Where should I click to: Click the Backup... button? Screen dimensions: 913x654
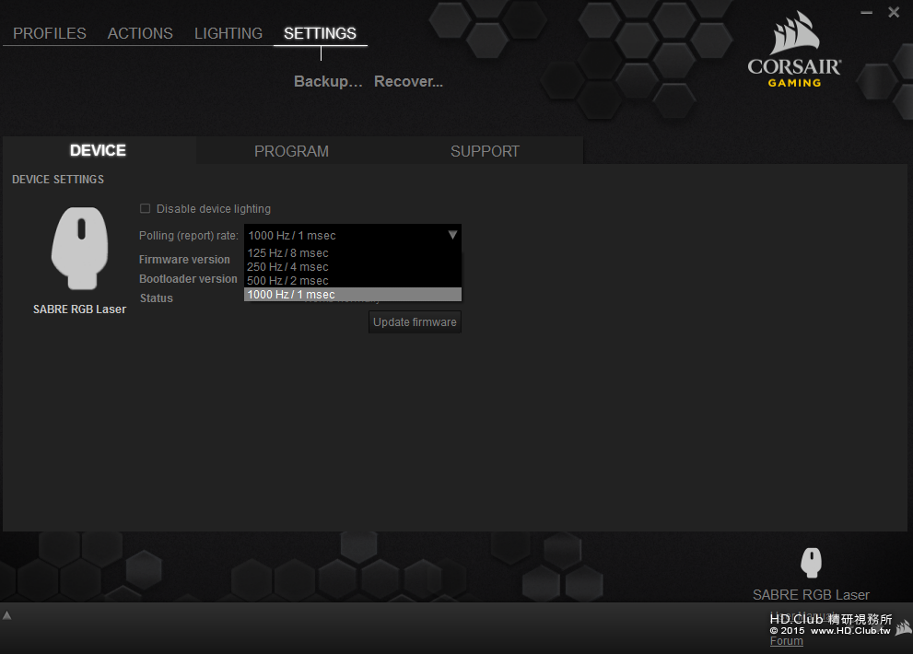click(328, 81)
